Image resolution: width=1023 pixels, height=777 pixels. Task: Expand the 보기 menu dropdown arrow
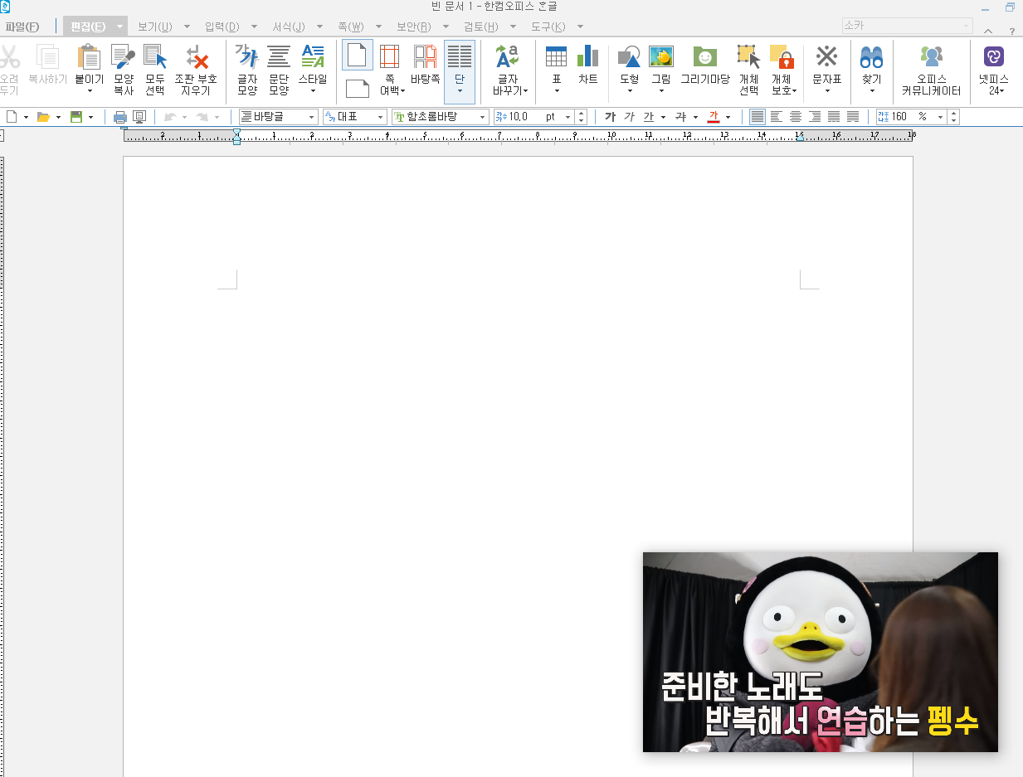coord(187,27)
